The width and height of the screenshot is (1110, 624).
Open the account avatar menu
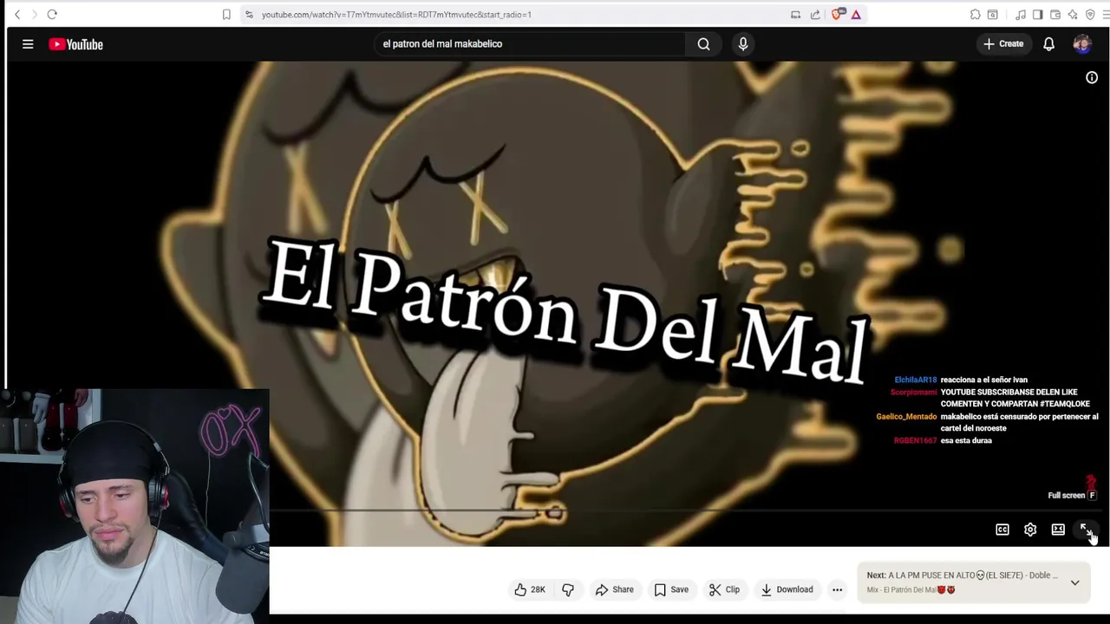pos(1081,44)
